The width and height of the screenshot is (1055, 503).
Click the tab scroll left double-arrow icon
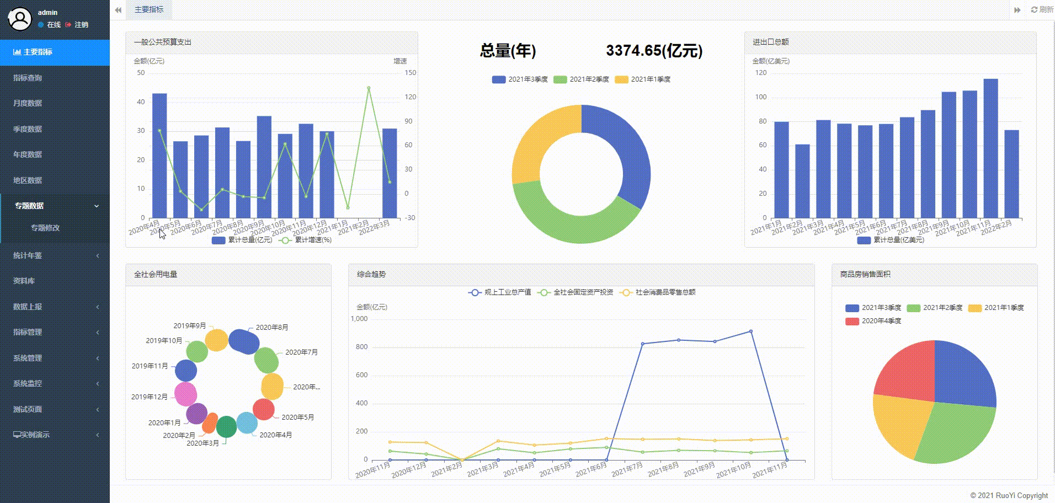coord(118,10)
